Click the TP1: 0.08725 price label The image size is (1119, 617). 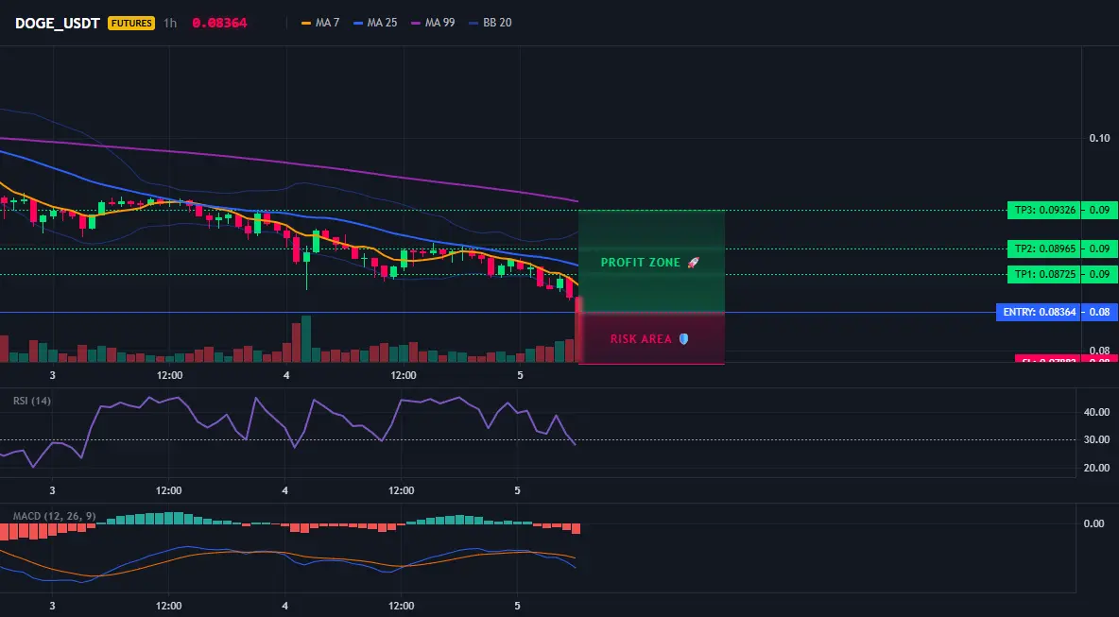1043,275
